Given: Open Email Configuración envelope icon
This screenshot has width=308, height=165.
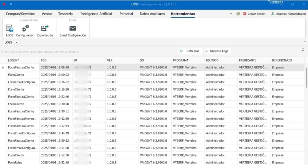Looking at the screenshot, I should pos(73,28).
